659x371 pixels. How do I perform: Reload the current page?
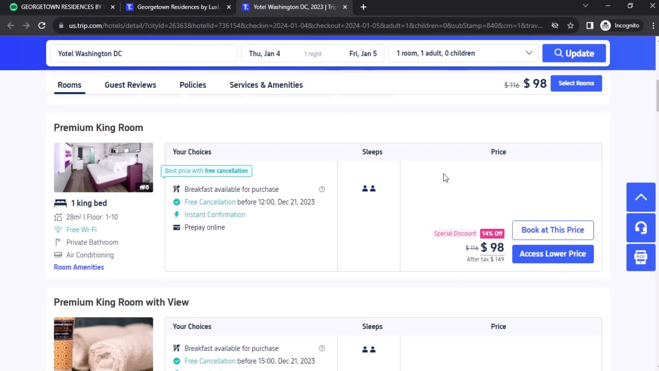pyautogui.click(x=42, y=25)
